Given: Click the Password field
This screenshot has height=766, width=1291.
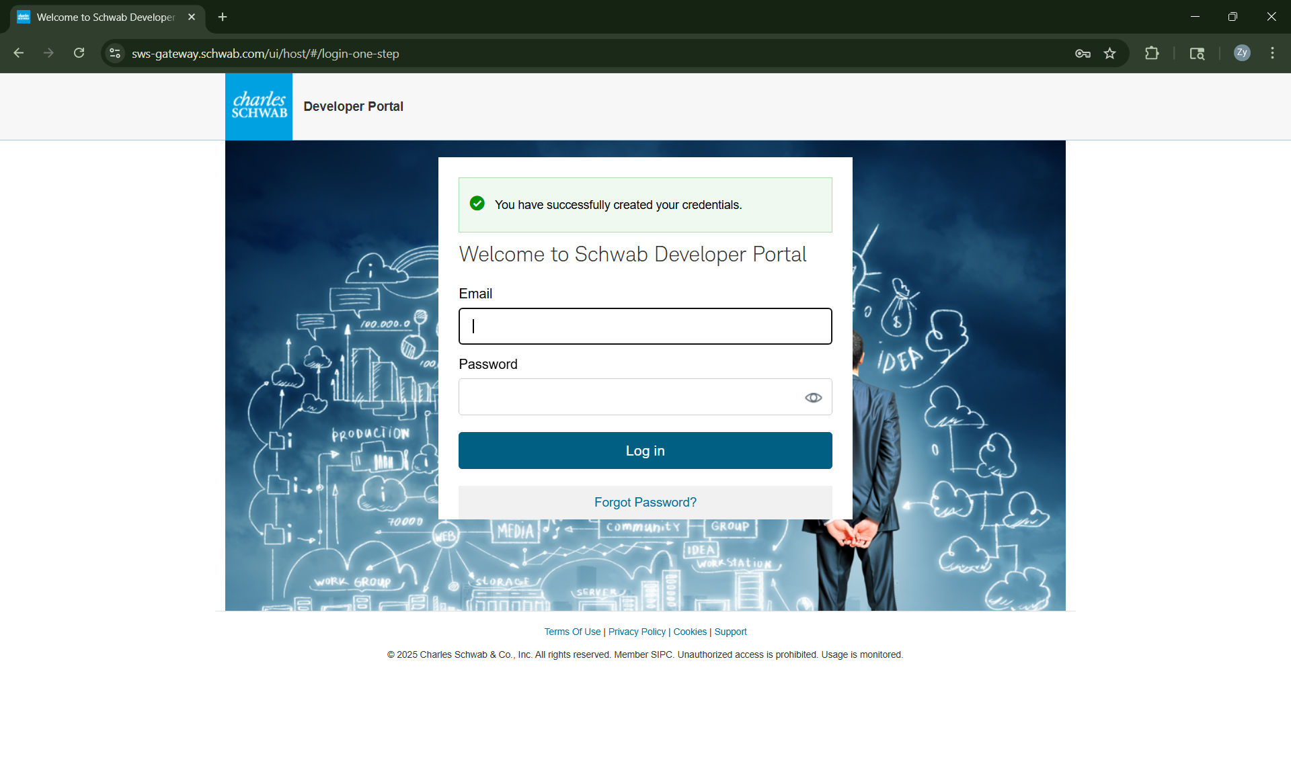Looking at the screenshot, I should tap(632, 396).
